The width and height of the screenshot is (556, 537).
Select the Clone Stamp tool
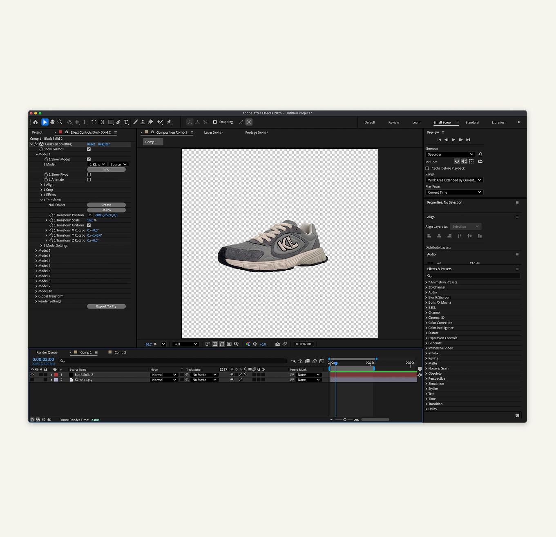pyautogui.click(x=143, y=122)
